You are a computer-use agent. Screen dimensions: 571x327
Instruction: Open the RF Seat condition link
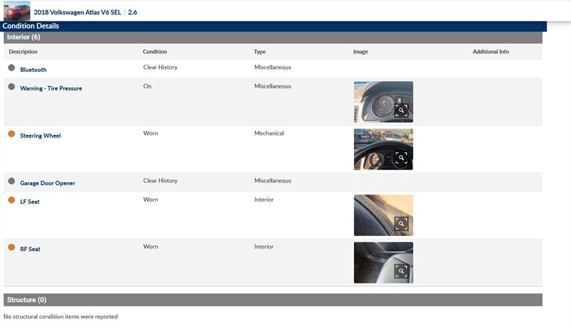(30, 249)
